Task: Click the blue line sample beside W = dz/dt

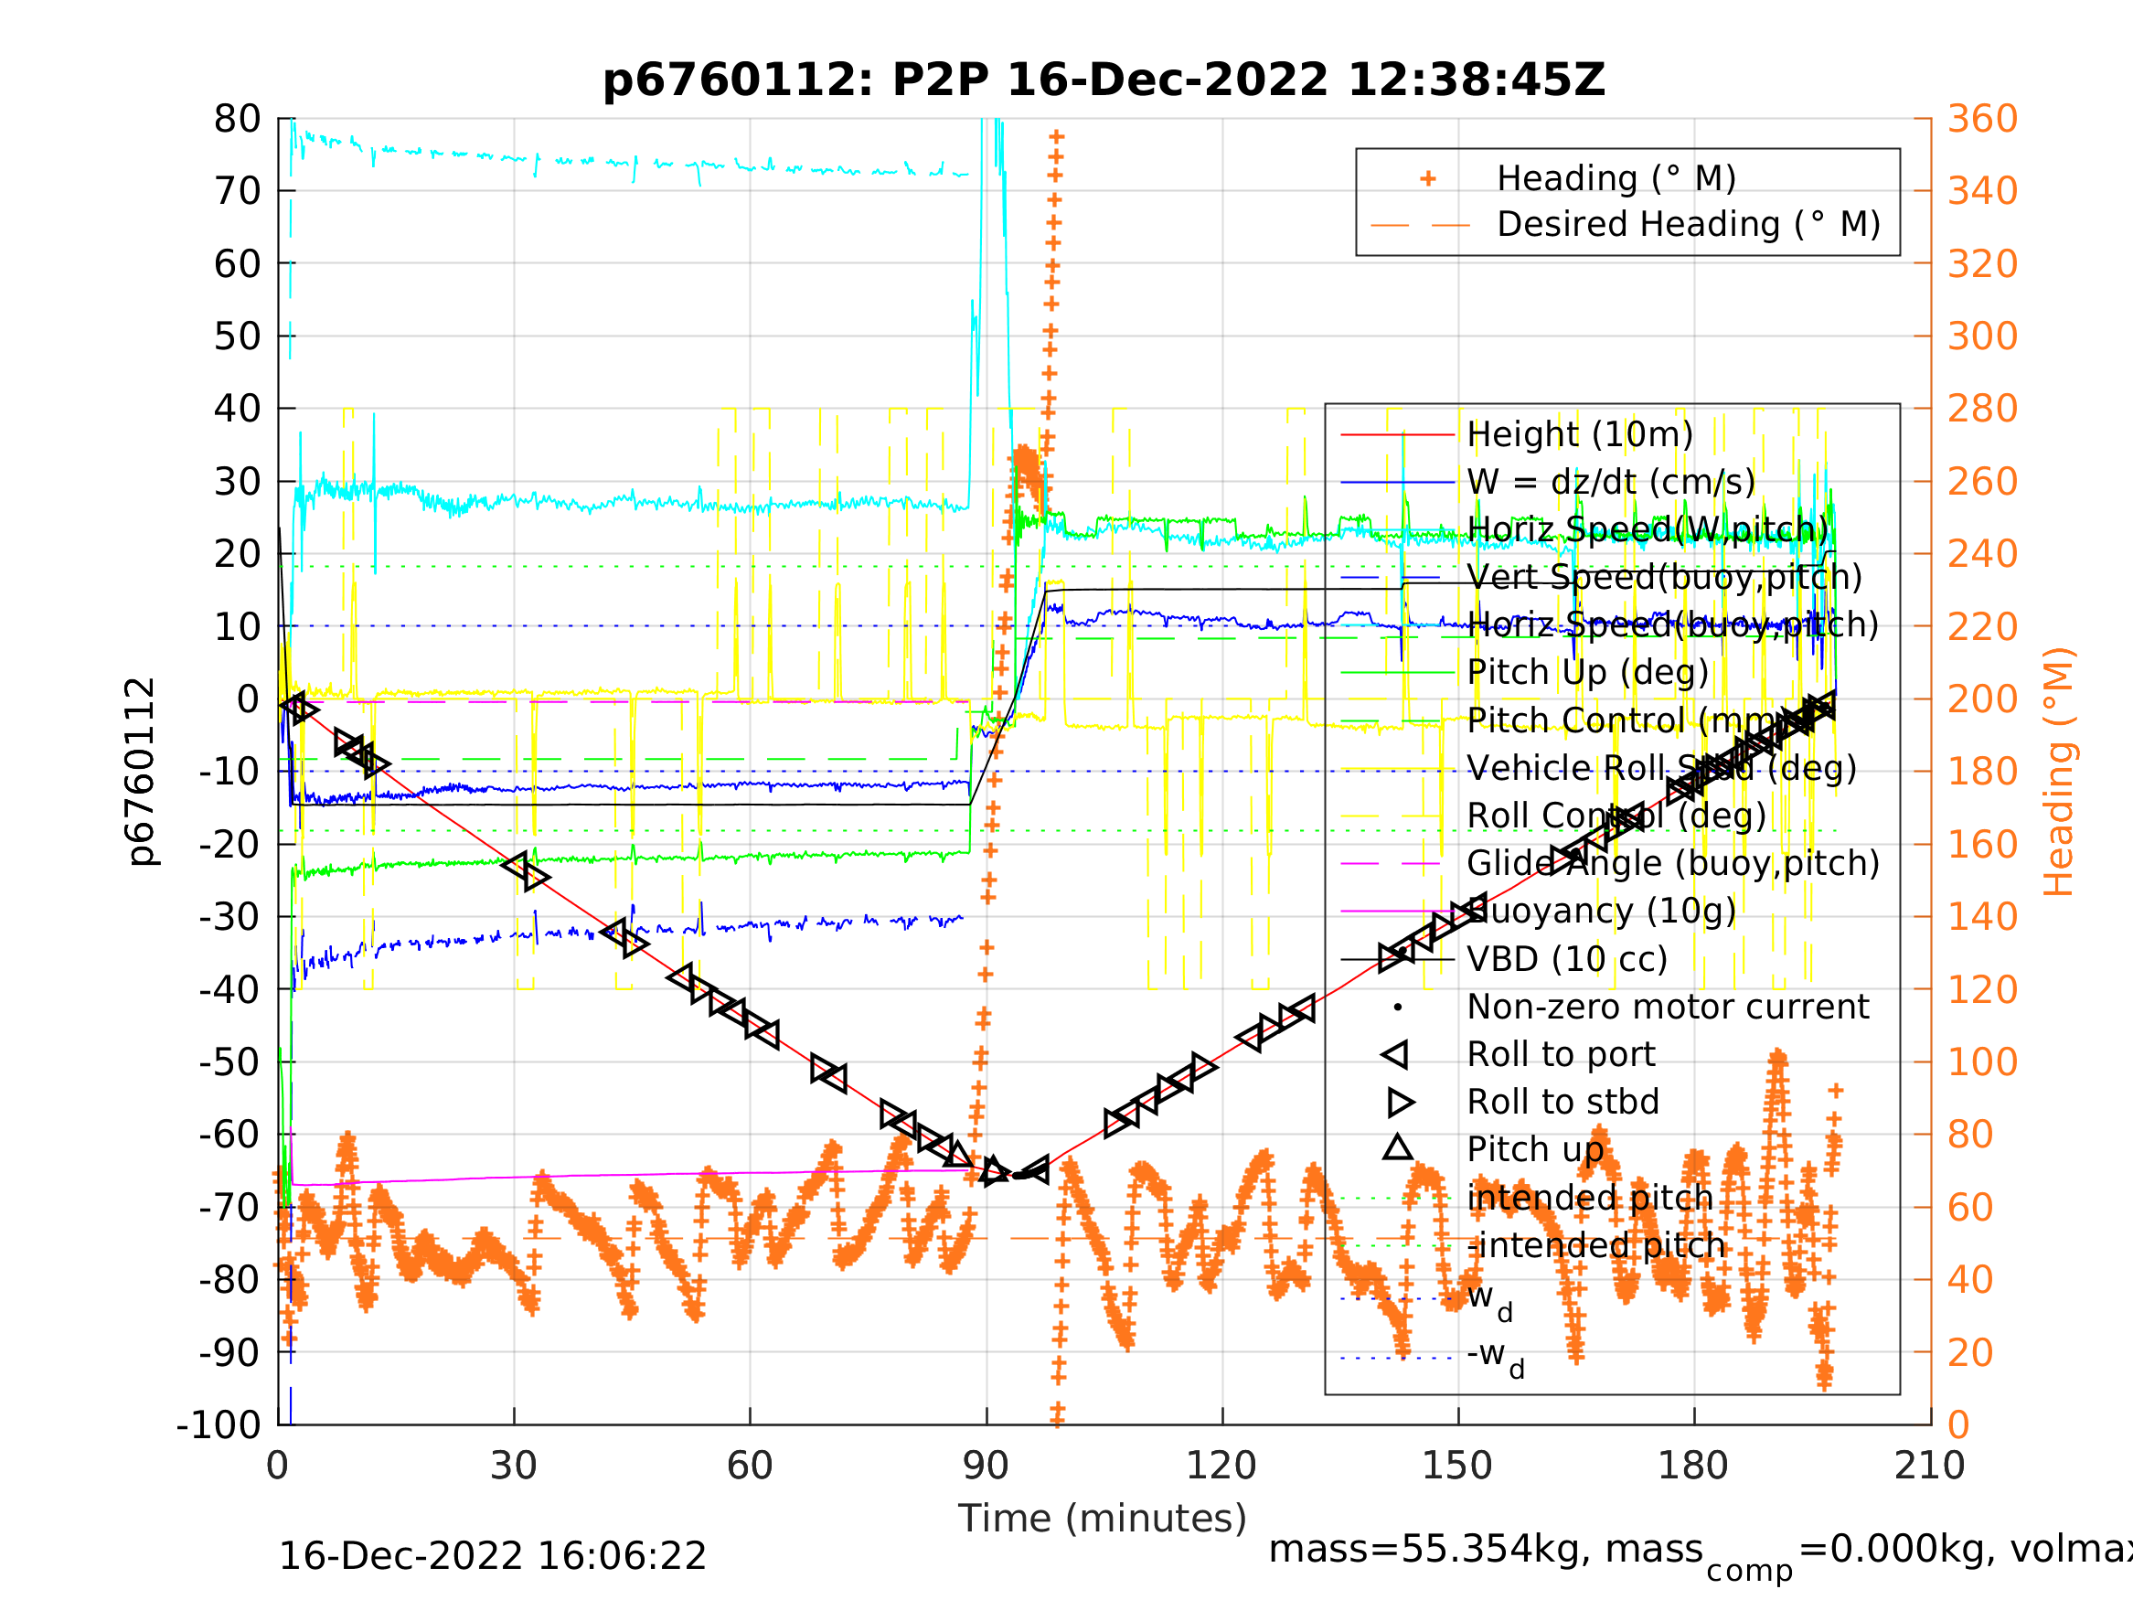Action: tap(1397, 482)
